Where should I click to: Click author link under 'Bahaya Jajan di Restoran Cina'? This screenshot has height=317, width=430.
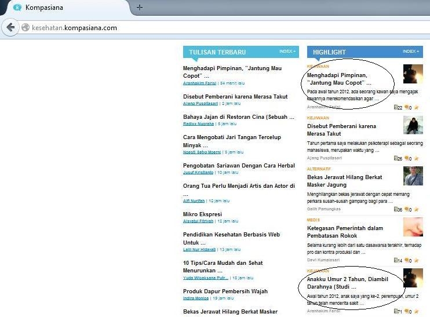click(198, 123)
